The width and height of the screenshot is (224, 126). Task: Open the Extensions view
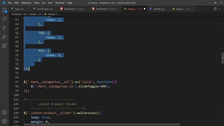click(5, 45)
